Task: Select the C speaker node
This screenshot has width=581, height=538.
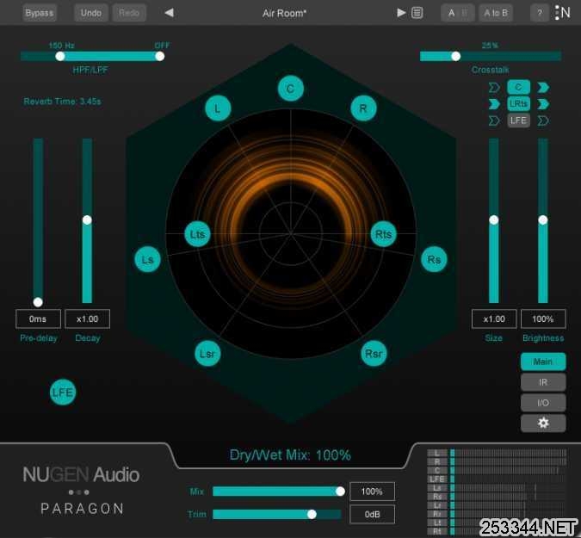Action: point(291,89)
